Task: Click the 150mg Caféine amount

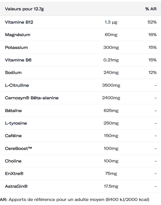Action: (111, 136)
